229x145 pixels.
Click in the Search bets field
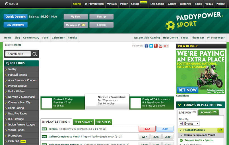(x=18, y=54)
